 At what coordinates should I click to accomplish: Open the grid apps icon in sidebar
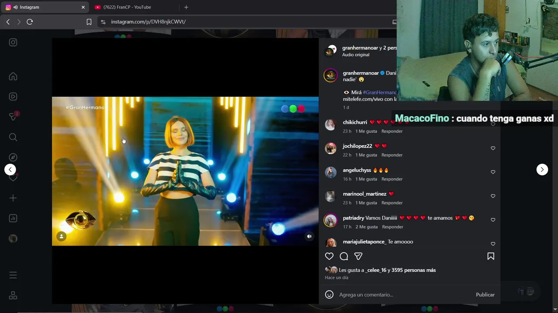point(13,296)
